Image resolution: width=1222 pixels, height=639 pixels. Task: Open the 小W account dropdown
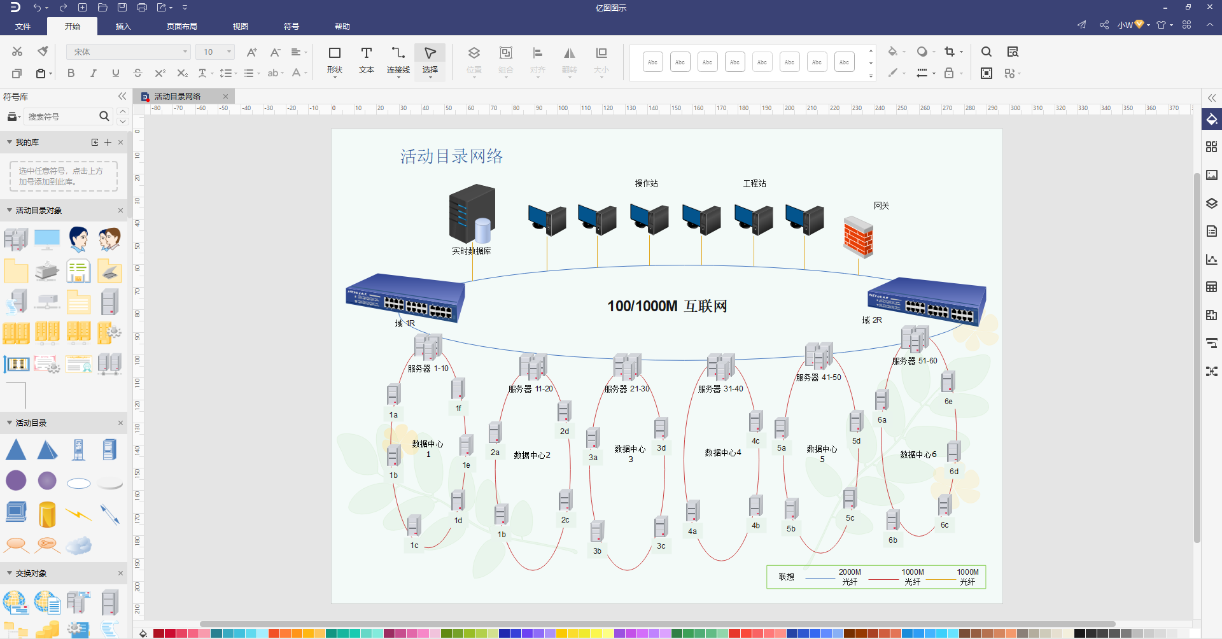(1134, 25)
